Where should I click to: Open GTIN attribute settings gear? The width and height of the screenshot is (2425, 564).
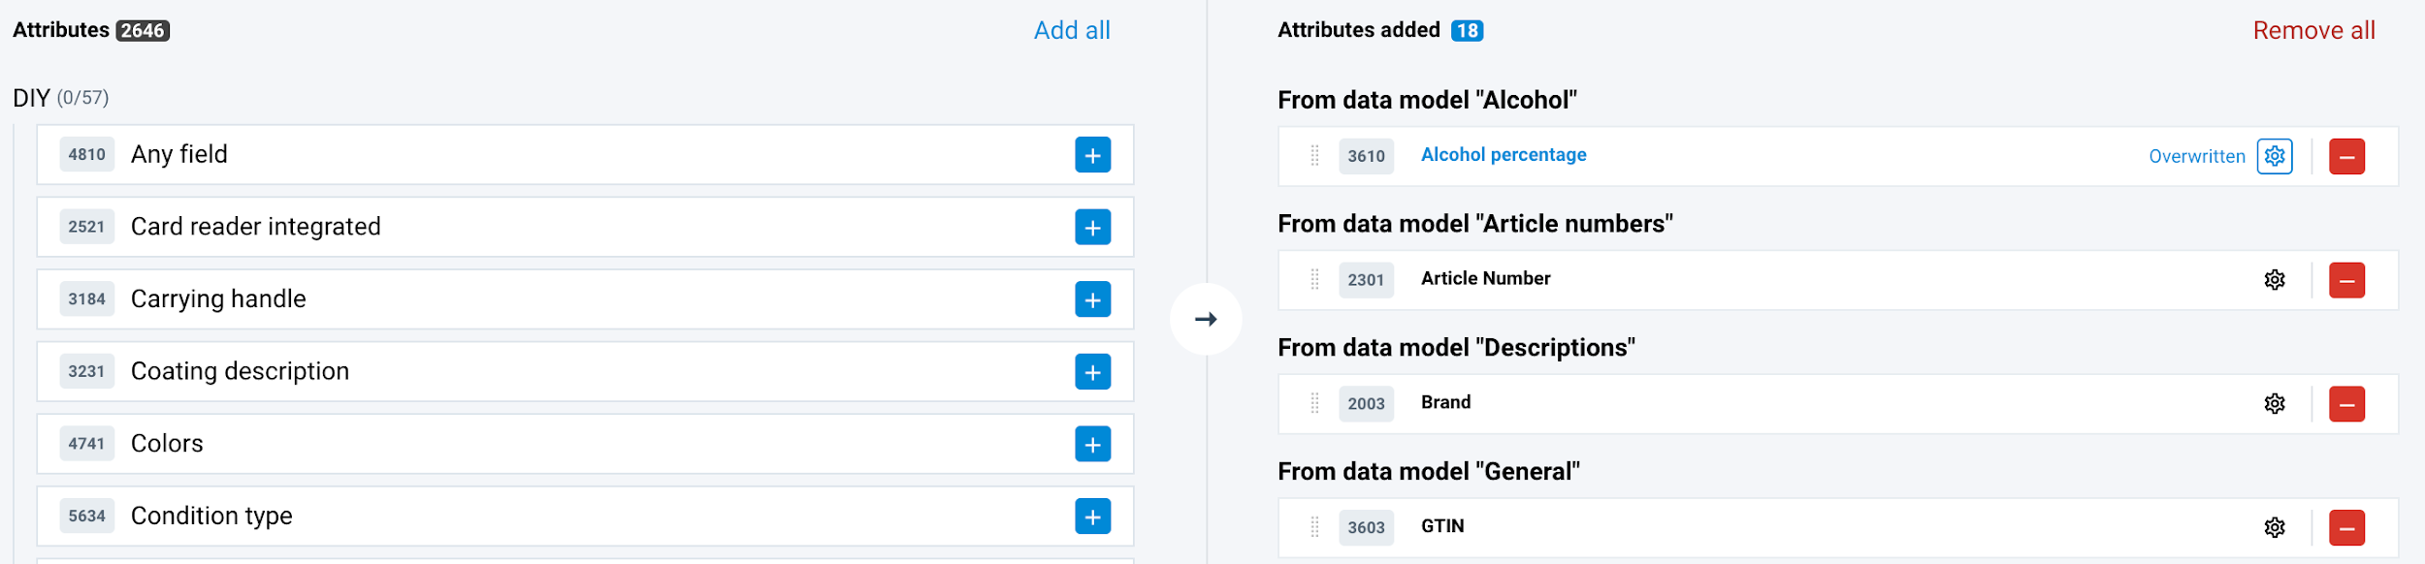point(2274,527)
